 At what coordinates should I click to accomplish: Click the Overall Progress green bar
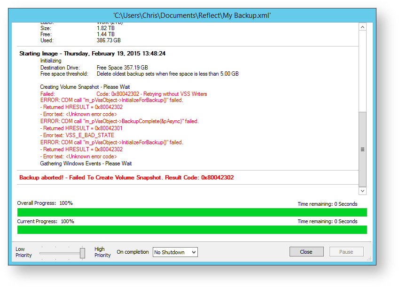click(192, 212)
